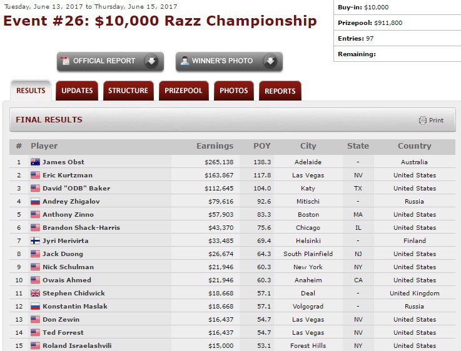The width and height of the screenshot is (461, 351).
Task: Click the Winner's Photo person icon
Action: [x=185, y=61]
